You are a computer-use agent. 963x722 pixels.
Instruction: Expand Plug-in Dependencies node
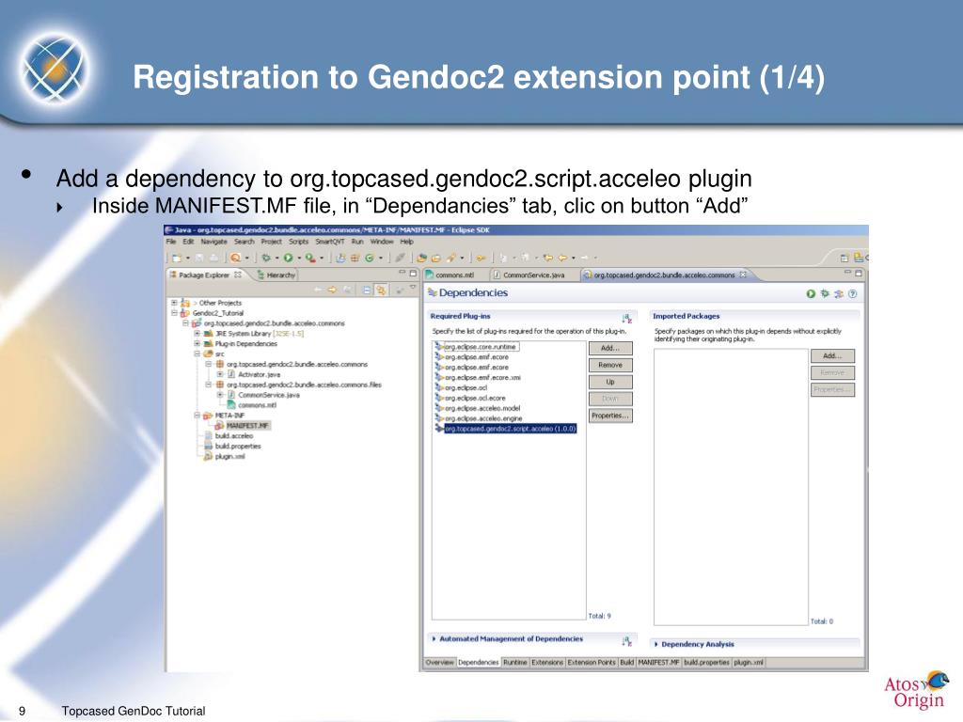(197, 344)
